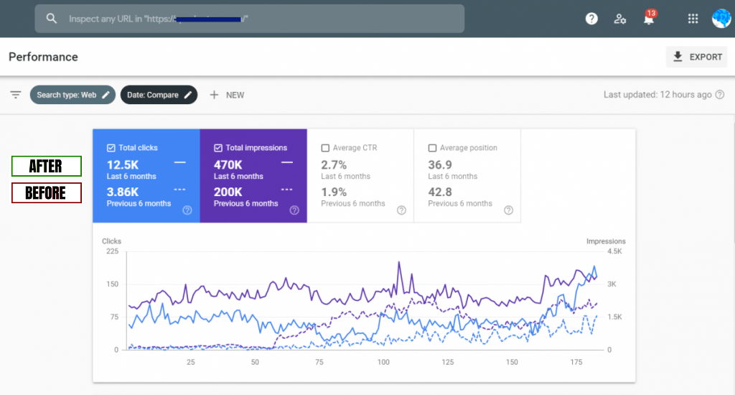The width and height of the screenshot is (735, 395).
Task: Edit the Search type: Web filter chip
Action: (x=72, y=95)
